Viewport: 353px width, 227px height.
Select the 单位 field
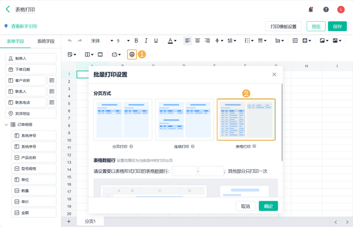tap(34, 179)
